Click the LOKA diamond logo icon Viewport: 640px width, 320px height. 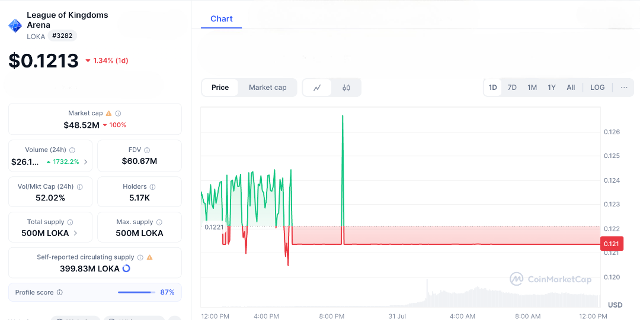click(x=15, y=25)
